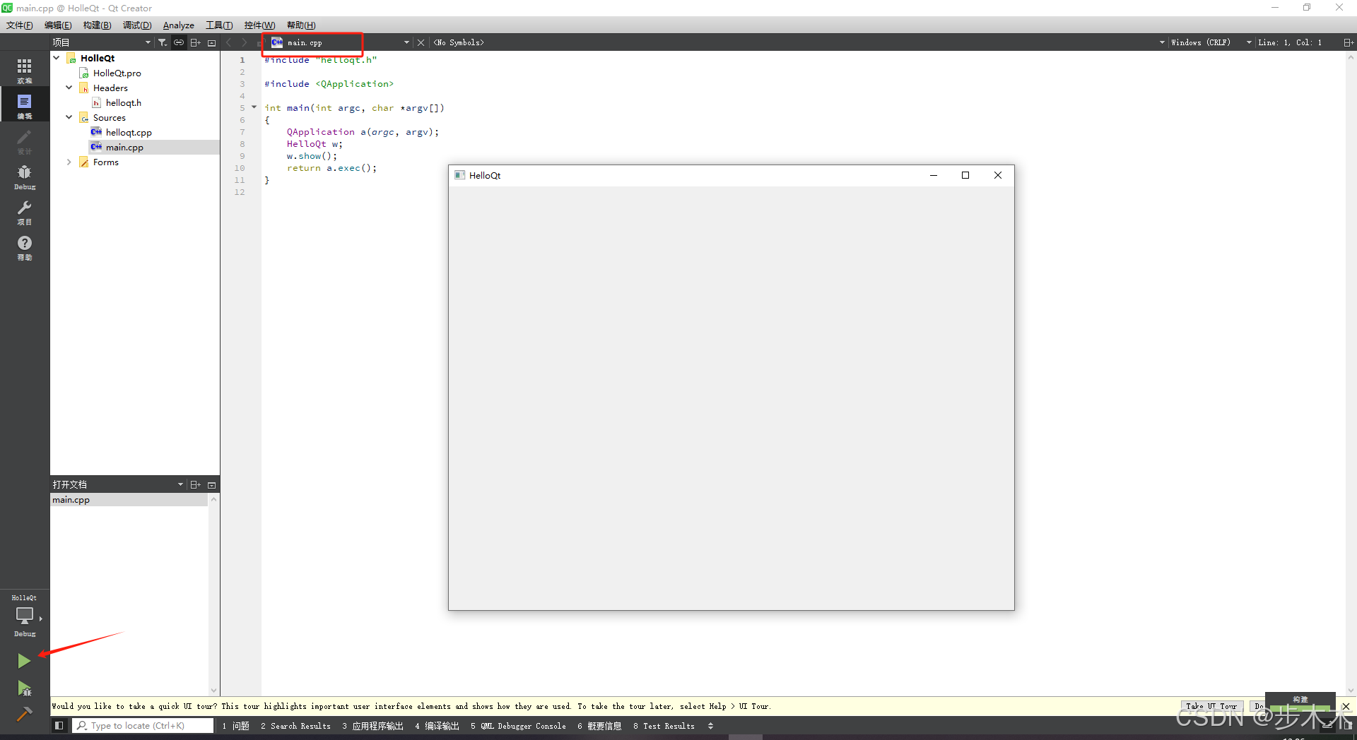
Task: Click the green Run button
Action: click(24, 661)
